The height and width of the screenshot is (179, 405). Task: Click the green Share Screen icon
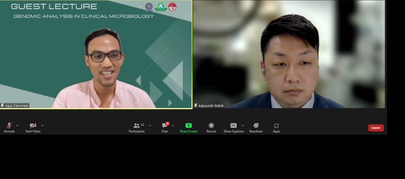tap(189, 126)
